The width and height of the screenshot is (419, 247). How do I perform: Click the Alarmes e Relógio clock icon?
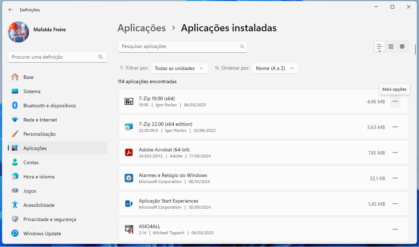[129, 178]
